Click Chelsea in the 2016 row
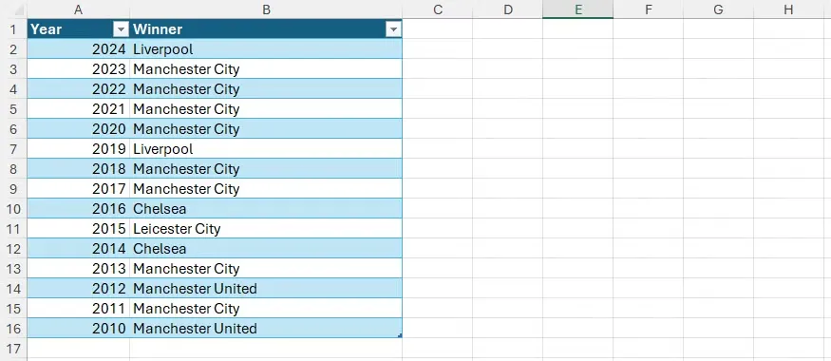Viewport: 831px width, 361px height. click(x=266, y=209)
